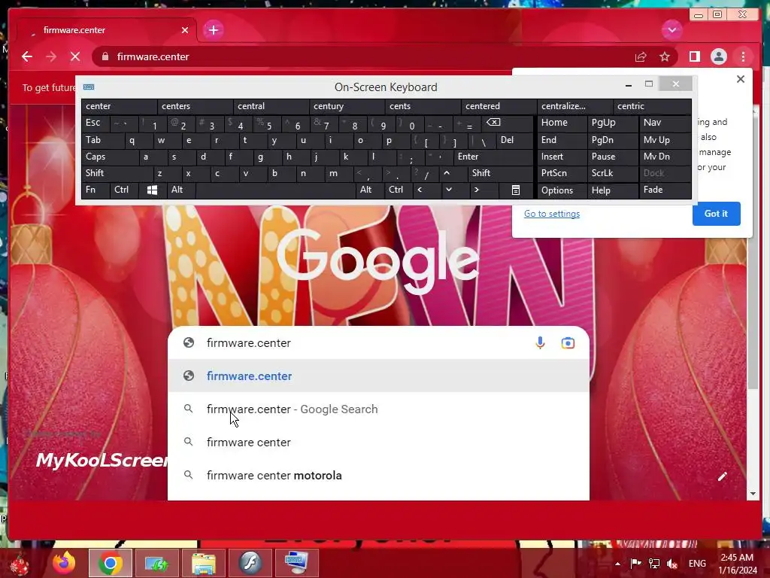Tap Backspace key on On-Screen Keyboard
Image resolution: width=770 pixels, height=578 pixels.
click(508, 123)
